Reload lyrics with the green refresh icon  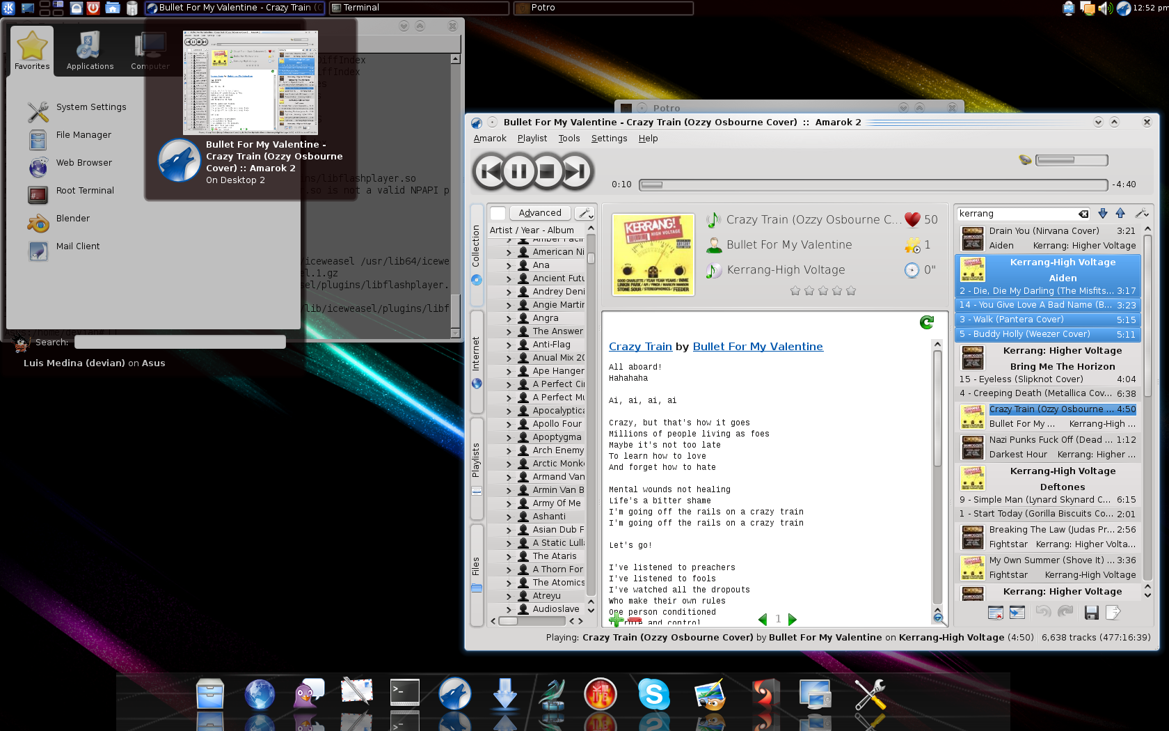(x=927, y=322)
